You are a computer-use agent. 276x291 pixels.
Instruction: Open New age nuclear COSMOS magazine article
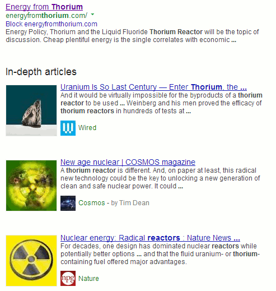tap(128, 162)
